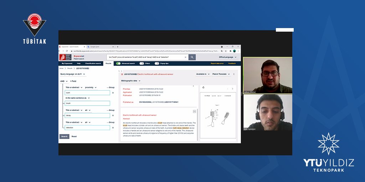Switch to the Google Çeviri browser tab

[101, 47]
